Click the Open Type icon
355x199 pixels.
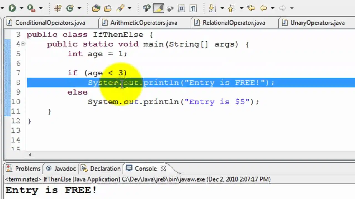(96, 8)
